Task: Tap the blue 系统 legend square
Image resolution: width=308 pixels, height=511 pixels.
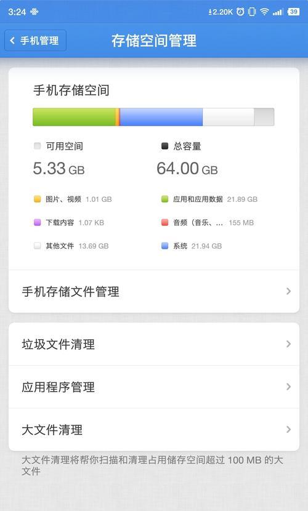Action: tap(164, 246)
